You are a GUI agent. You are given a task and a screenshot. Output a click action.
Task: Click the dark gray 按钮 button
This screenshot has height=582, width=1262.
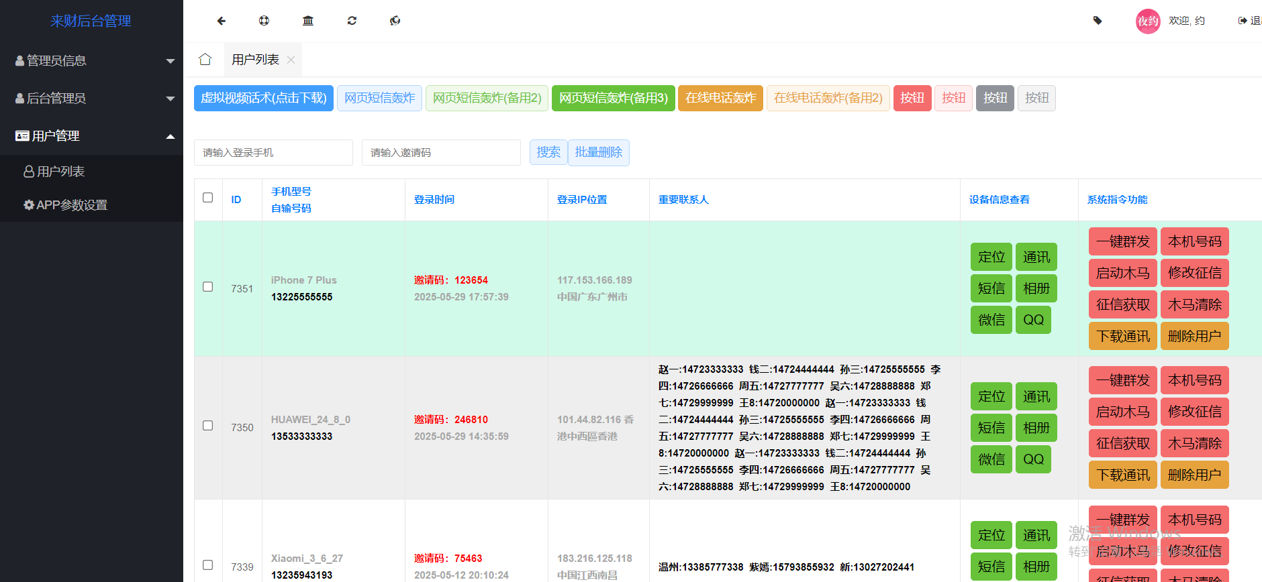click(x=995, y=98)
